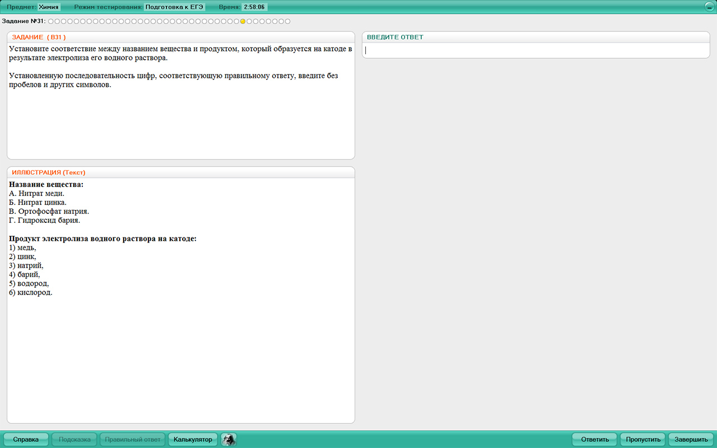Click the line Г. Гидроксид бария.
This screenshot has width=717, height=448.
coord(45,220)
